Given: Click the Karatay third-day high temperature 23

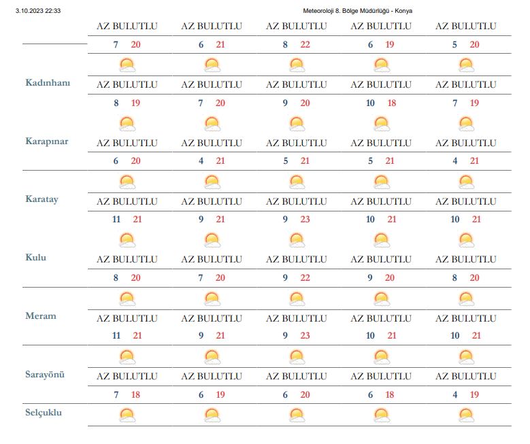Looking at the screenshot, I should (x=305, y=220).
